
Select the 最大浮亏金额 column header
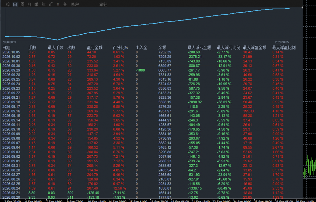point(199,47)
